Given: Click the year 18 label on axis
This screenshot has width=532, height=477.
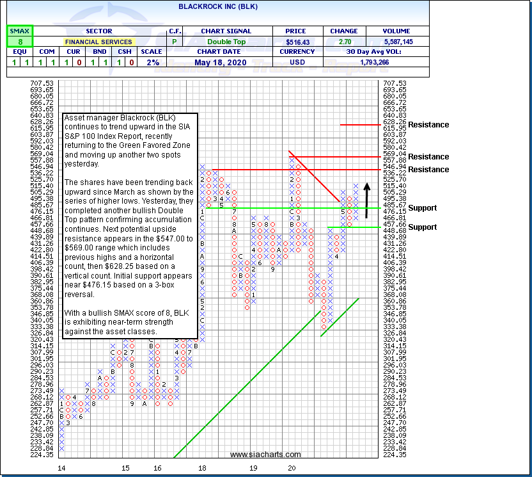Looking at the screenshot, I should click(x=202, y=468).
